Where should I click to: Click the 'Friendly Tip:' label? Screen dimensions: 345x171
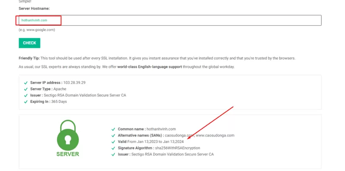point(29,58)
